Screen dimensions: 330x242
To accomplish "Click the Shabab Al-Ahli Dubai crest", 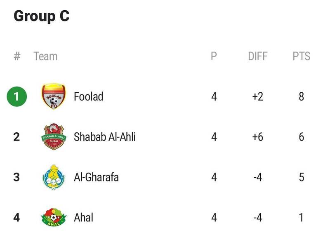I will pyautogui.click(x=54, y=136).
